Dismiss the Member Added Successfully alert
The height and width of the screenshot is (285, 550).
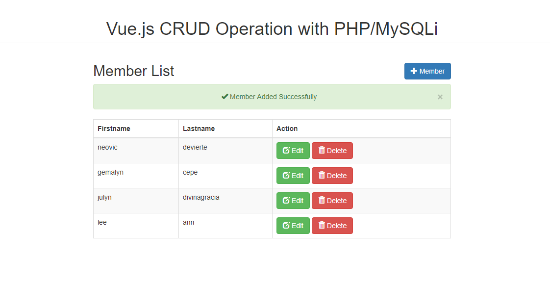point(440,97)
